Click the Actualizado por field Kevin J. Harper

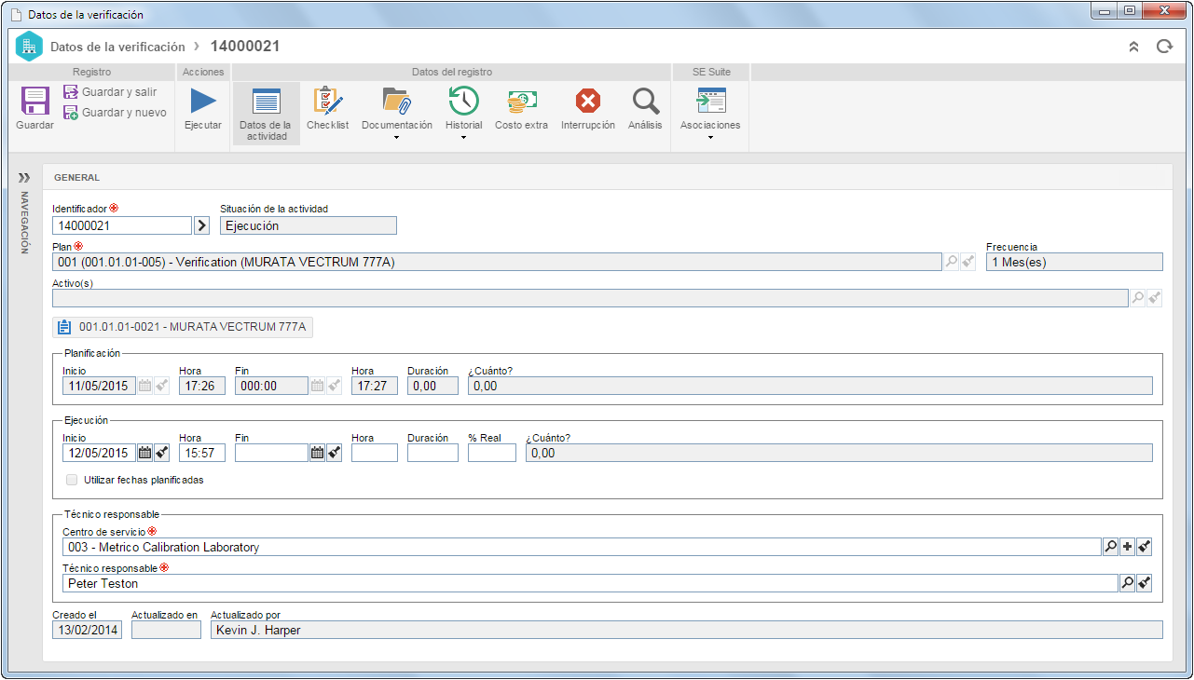tap(687, 630)
